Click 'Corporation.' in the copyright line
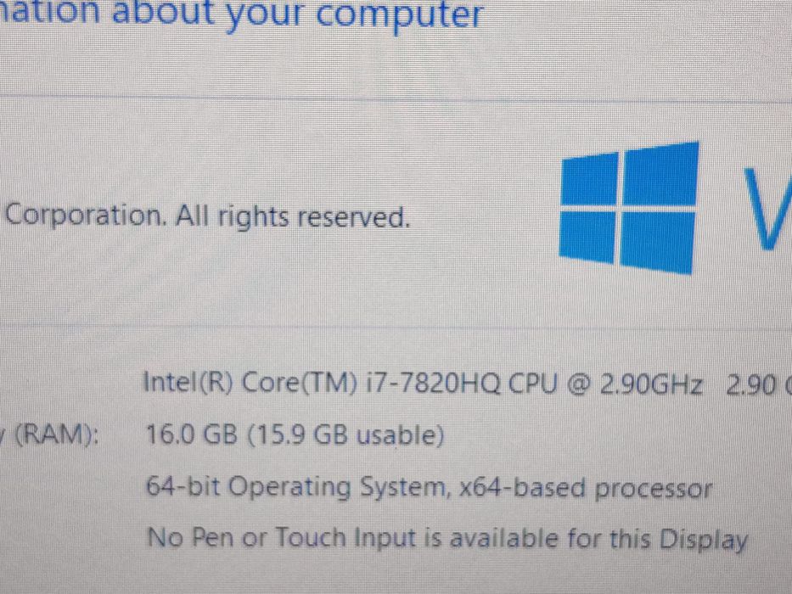Viewport: 792px width, 594px height. coord(86,216)
